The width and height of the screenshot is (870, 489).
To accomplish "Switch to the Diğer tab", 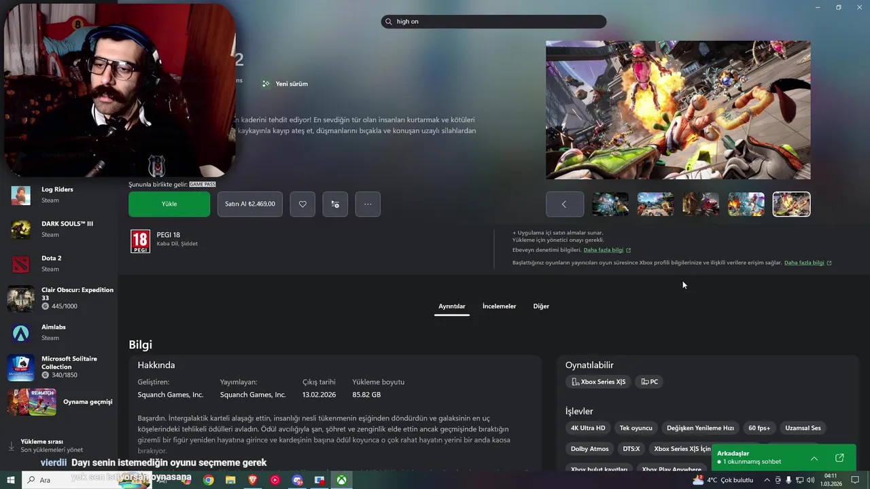I will [x=541, y=306].
